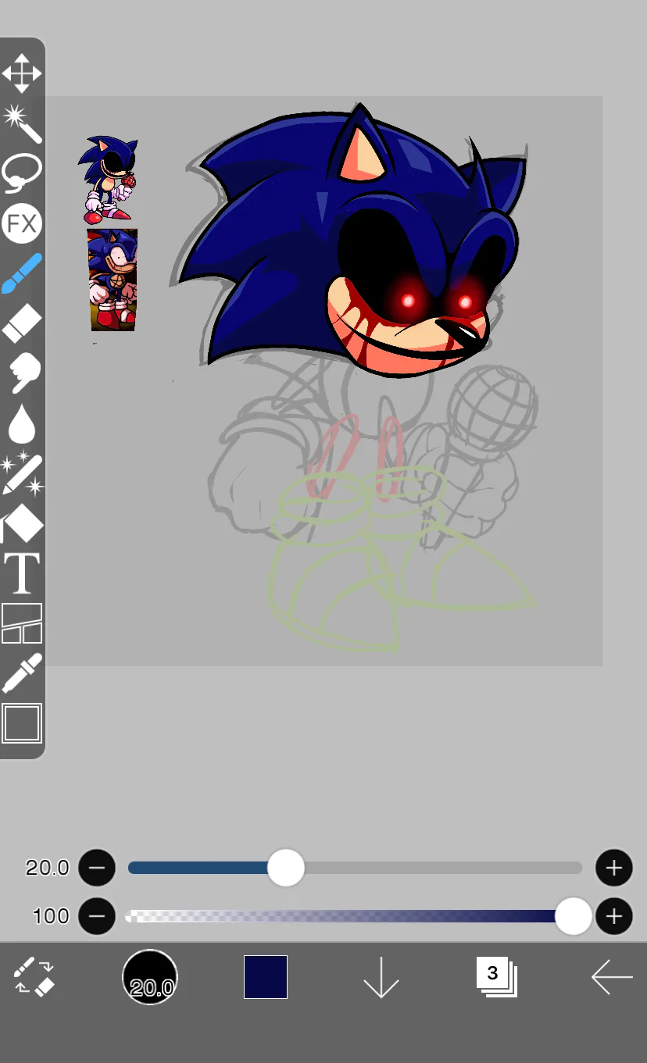Toggle brush and eraser switch
The image size is (647, 1063).
click(x=34, y=976)
